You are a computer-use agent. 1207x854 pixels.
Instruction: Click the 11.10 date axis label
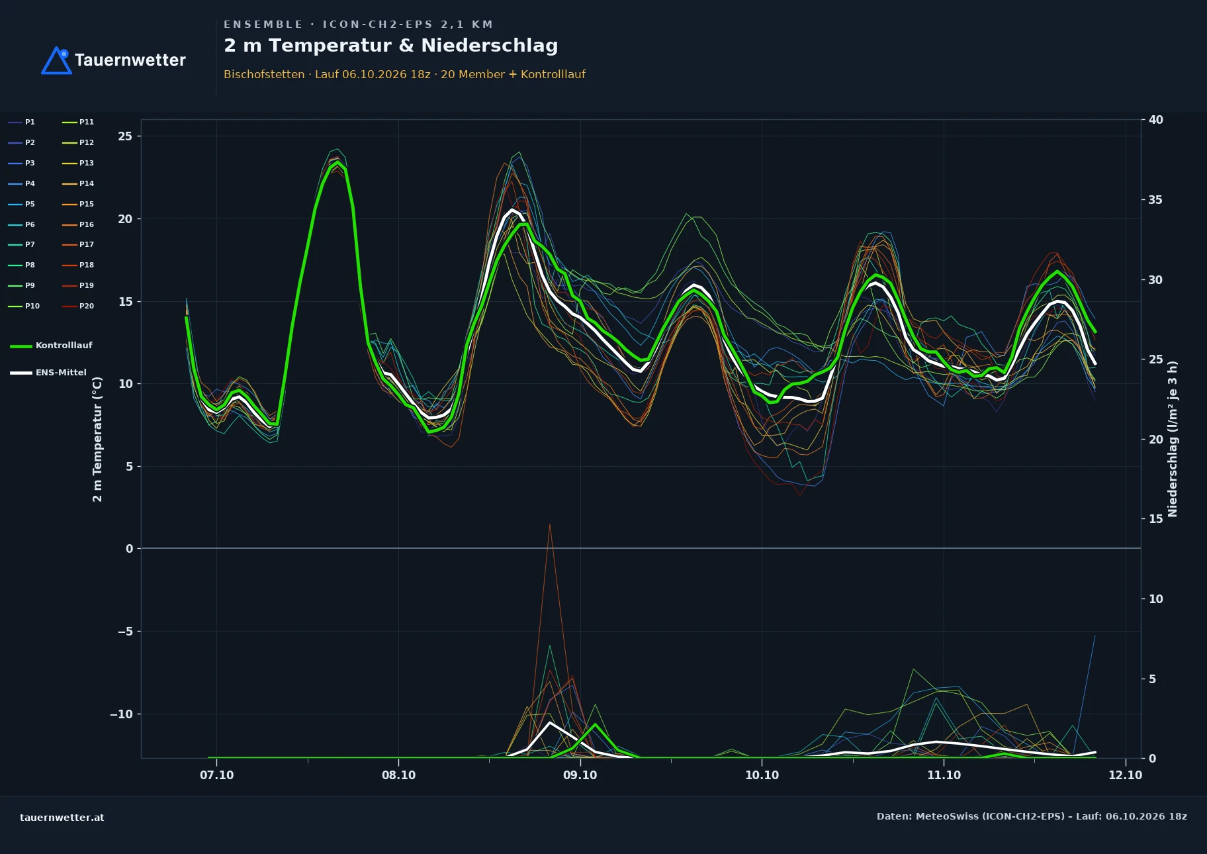pyautogui.click(x=944, y=775)
